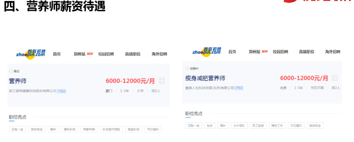The image size is (354, 142).
Task: Click 职位亮点 heading under 慧美人生 listing
Action: 194,114
